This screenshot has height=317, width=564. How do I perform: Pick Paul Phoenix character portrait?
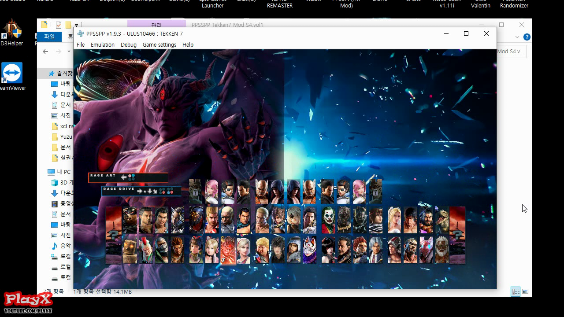pos(211,220)
